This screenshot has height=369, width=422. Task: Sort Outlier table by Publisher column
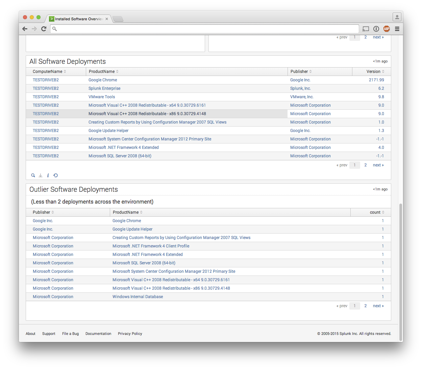pos(44,212)
